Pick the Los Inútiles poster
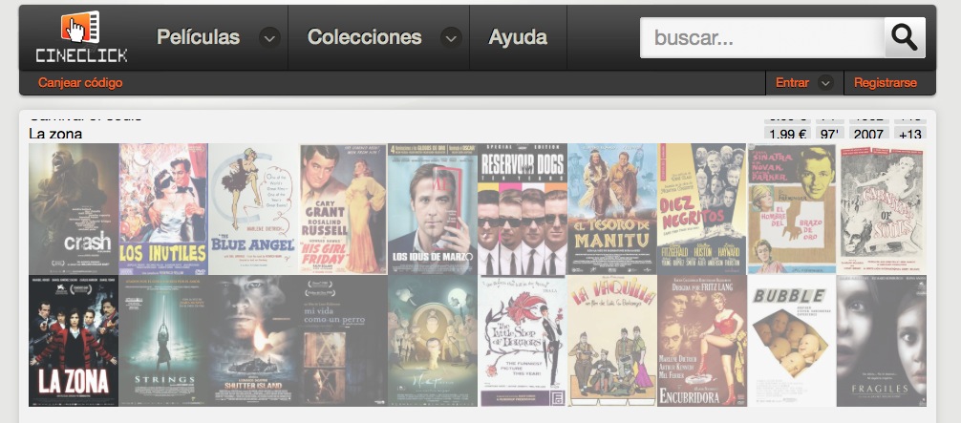This screenshot has width=961, height=423. pyautogui.click(x=164, y=209)
